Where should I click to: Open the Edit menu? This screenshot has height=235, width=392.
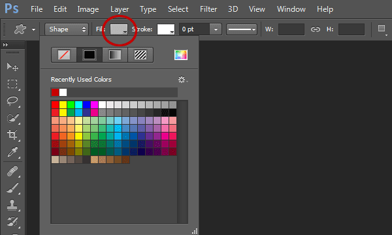[60, 9]
